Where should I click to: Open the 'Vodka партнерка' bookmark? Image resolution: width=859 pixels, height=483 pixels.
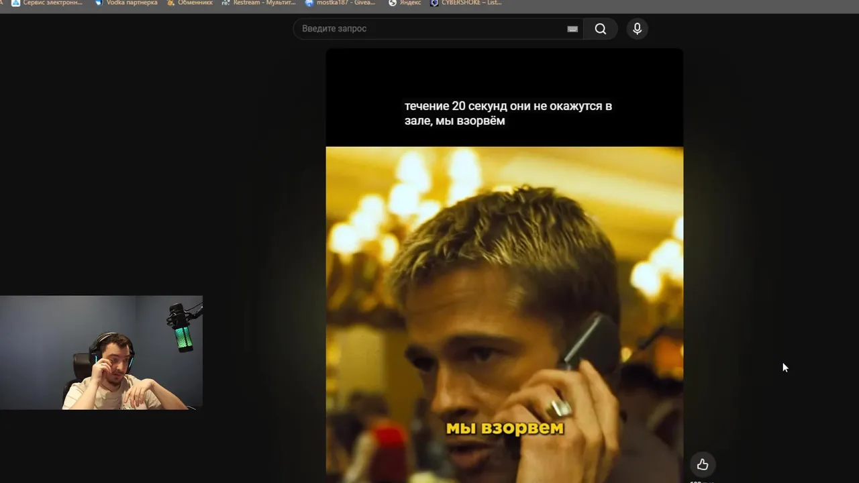point(126,3)
